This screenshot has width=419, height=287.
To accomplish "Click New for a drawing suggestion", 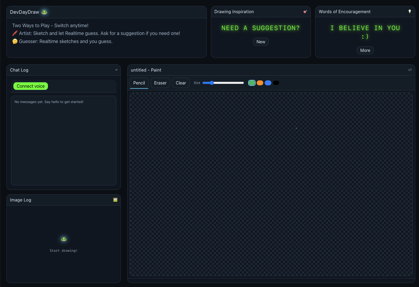I will 260,42.
